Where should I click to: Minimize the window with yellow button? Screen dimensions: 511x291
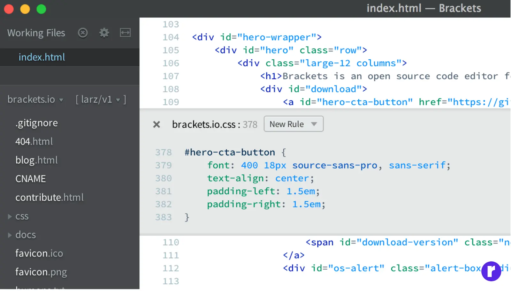[x=25, y=9]
